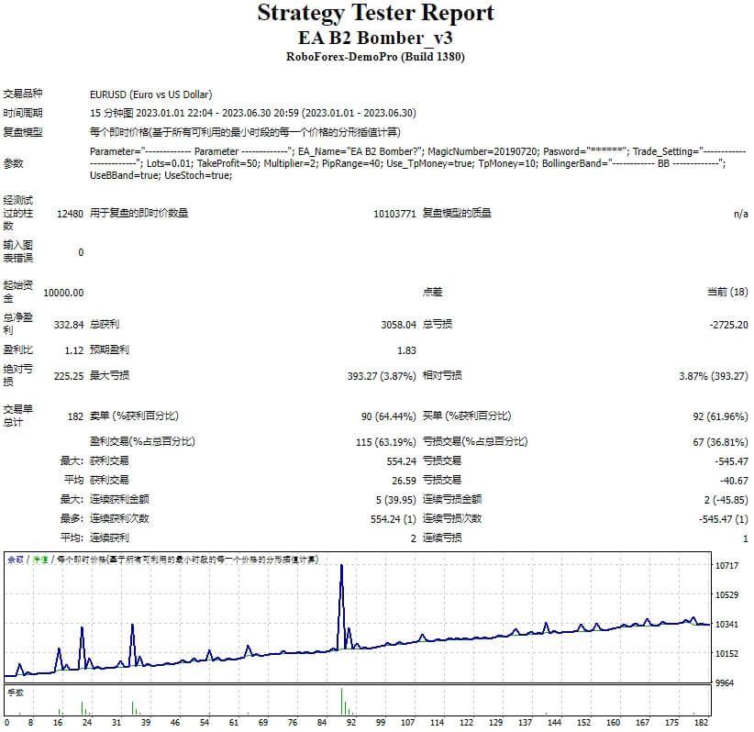This screenshot has height=732, width=754.
Task: Click the tallest green bar in volume chart
Action: 341,699
